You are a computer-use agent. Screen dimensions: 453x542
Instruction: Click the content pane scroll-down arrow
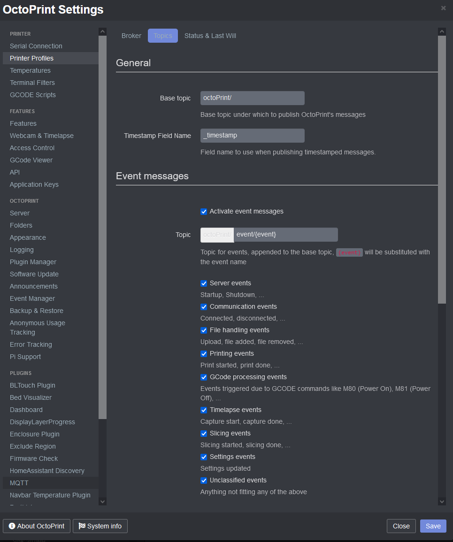pyautogui.click(x=442, y=501)
